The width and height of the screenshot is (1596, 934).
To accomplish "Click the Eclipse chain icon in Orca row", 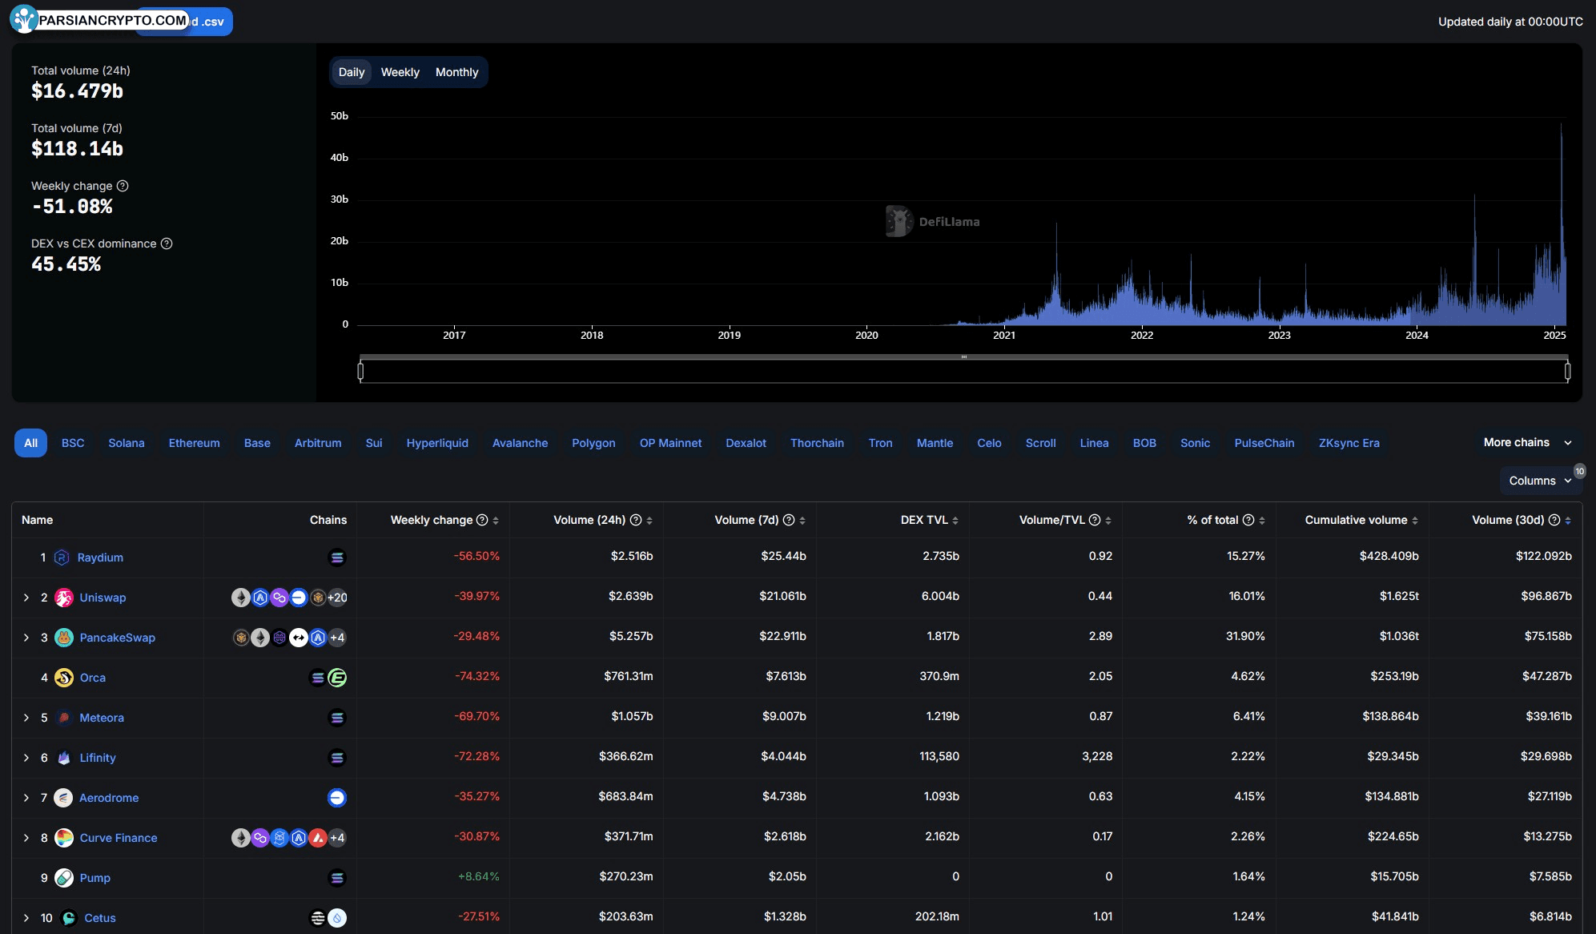I will [x=337, y=678].
